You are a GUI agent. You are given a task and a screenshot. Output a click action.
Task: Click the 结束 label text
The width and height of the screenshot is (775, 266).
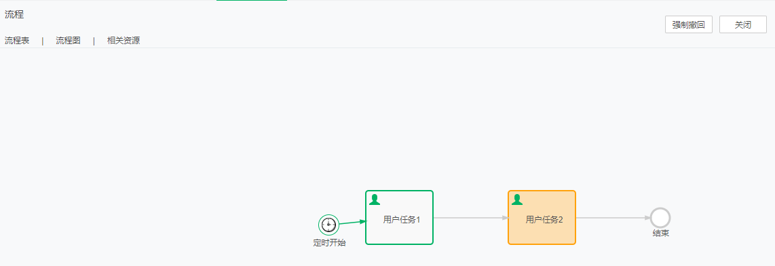661,233
